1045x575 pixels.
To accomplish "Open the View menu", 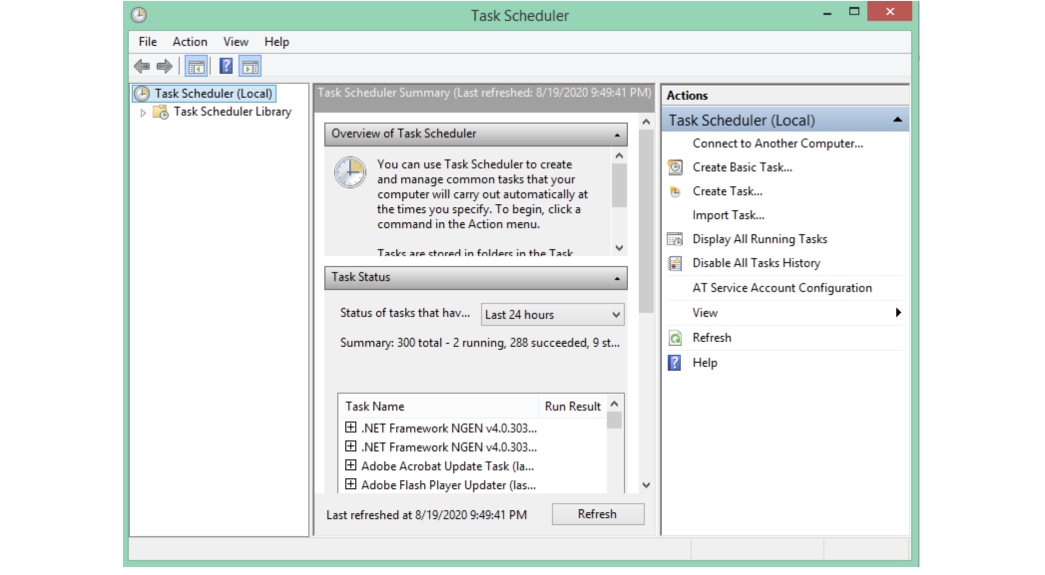I will [236, 42].
